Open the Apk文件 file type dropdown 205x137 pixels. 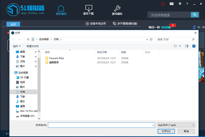tap(176, 125)
